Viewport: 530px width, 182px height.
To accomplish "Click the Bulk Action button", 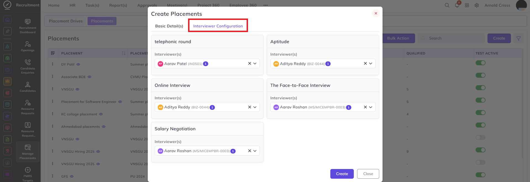I will 398,38.
